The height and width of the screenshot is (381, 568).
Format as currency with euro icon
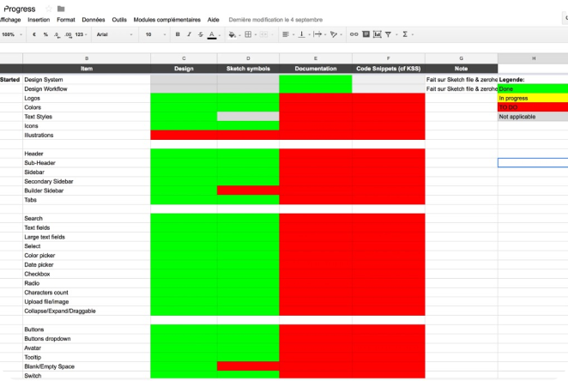pyautogui.click(x=33, y=34)
